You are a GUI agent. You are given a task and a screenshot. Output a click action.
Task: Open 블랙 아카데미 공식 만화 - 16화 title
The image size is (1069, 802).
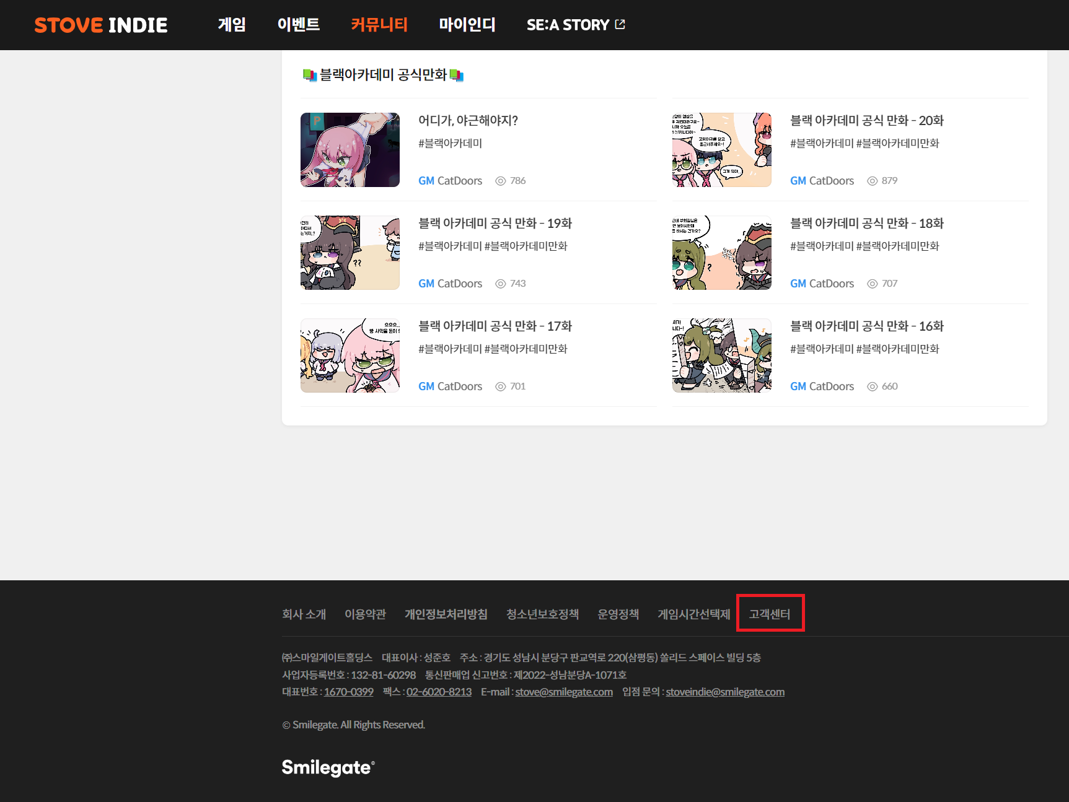pyautogui.click(x=866, y=326)
